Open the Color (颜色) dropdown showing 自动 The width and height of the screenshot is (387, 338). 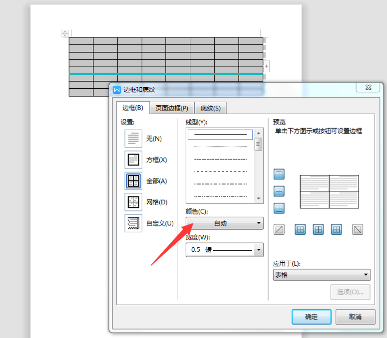tap(225, 223)
